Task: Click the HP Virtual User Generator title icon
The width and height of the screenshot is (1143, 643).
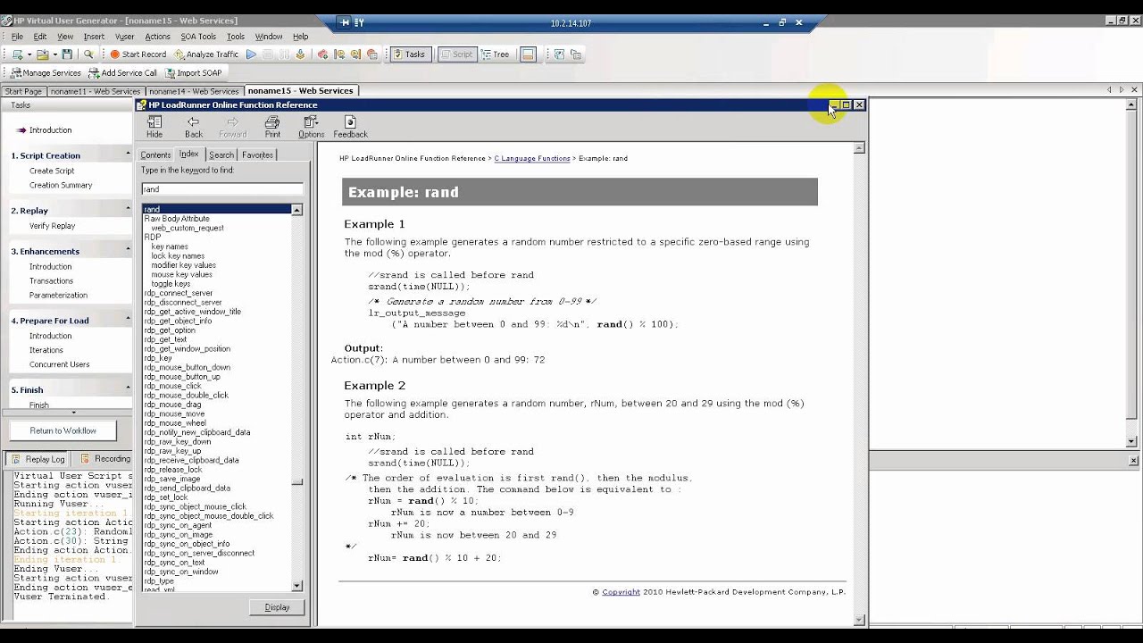Action: pos(6,21)
